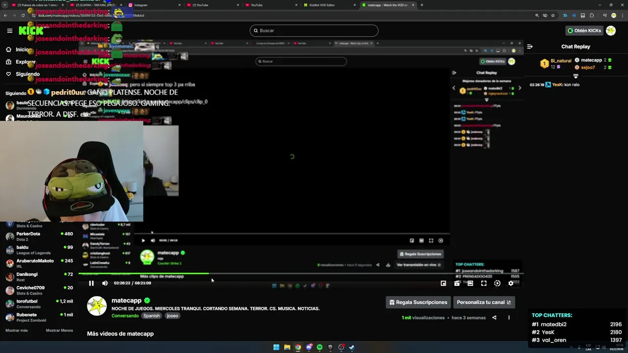Open AruberutoMakoto channel in sidebar
The height and width of the screenshot is (353, 628).
pyautogui.click(x=39, y=263)
